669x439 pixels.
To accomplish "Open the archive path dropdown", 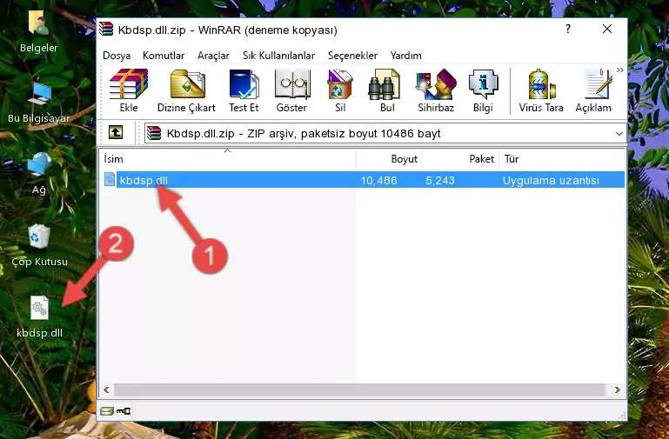I will (619, 133).
